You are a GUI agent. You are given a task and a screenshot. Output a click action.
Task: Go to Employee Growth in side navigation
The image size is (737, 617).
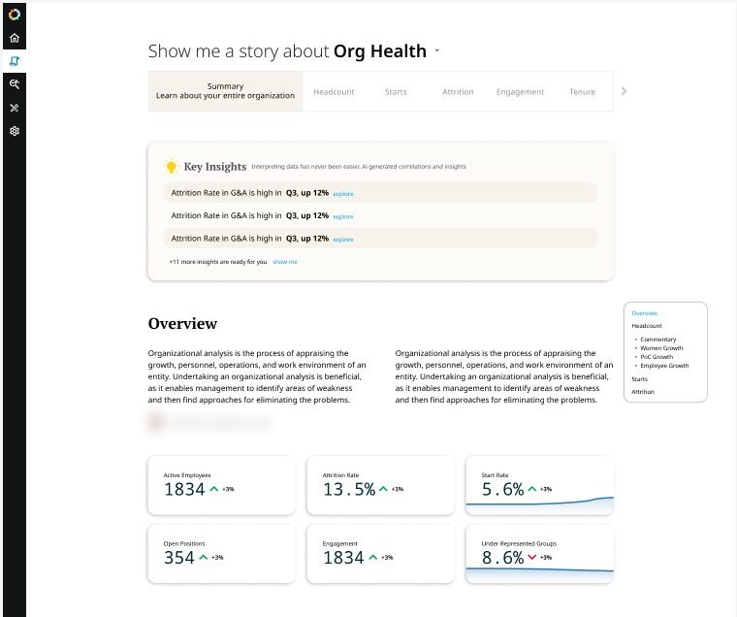click(664, 366)
